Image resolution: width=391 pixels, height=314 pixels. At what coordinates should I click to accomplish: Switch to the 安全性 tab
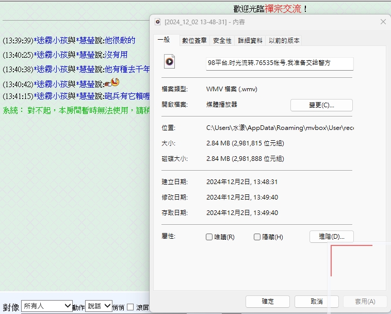tap(222, 41)
